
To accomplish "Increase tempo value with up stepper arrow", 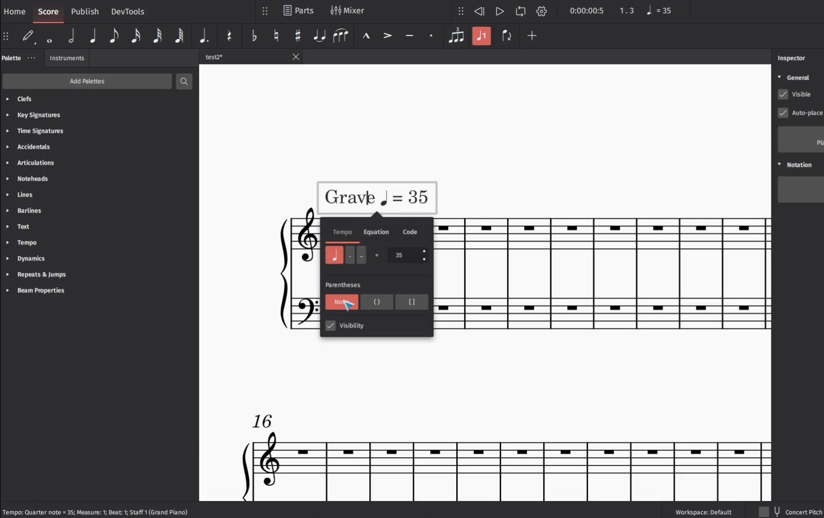I will point(424,251).
